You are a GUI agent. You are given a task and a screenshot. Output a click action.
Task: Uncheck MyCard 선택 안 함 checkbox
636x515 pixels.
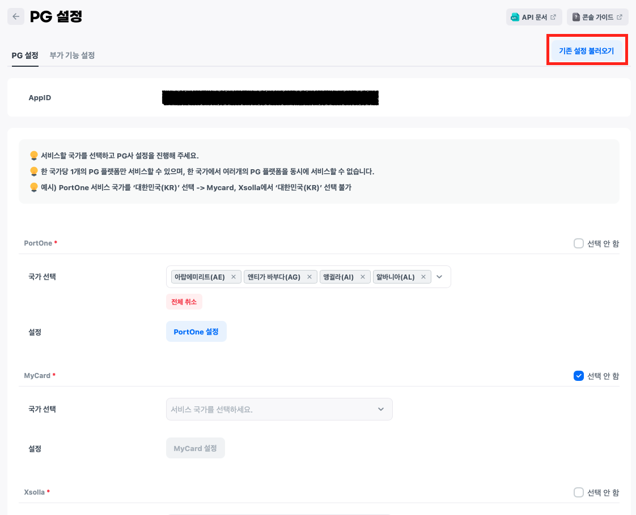578,376
